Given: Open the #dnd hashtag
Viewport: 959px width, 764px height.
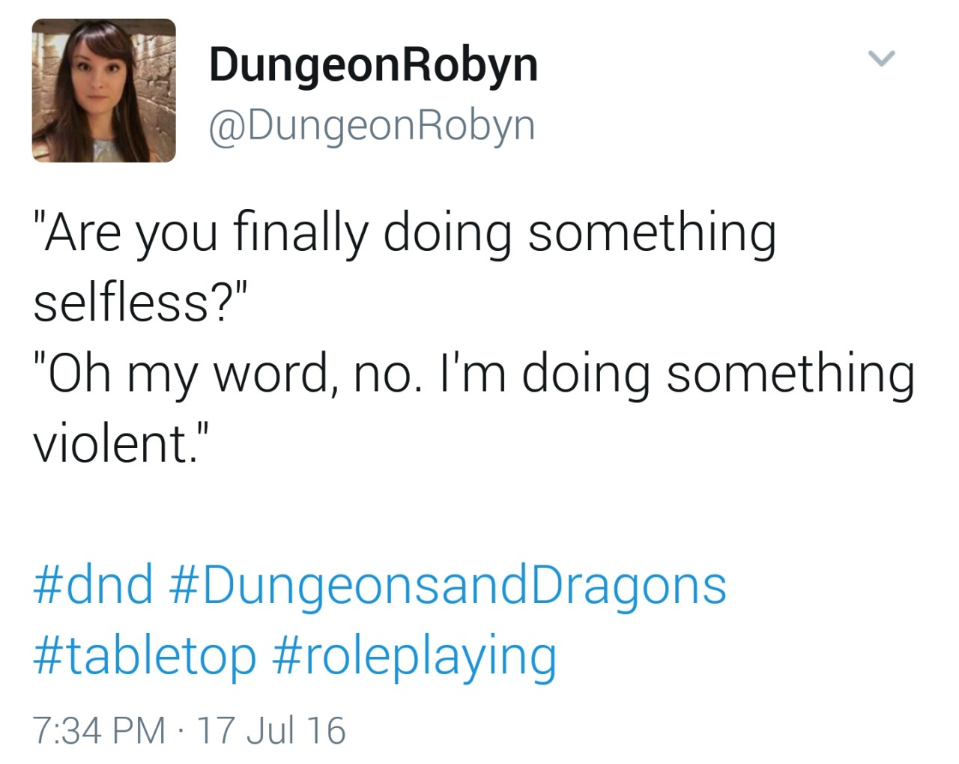Looking at the screenshot, I should tap(94, 584).
